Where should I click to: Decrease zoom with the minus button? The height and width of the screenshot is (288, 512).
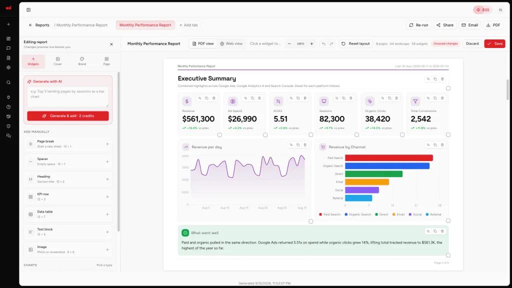pos(289,44)
